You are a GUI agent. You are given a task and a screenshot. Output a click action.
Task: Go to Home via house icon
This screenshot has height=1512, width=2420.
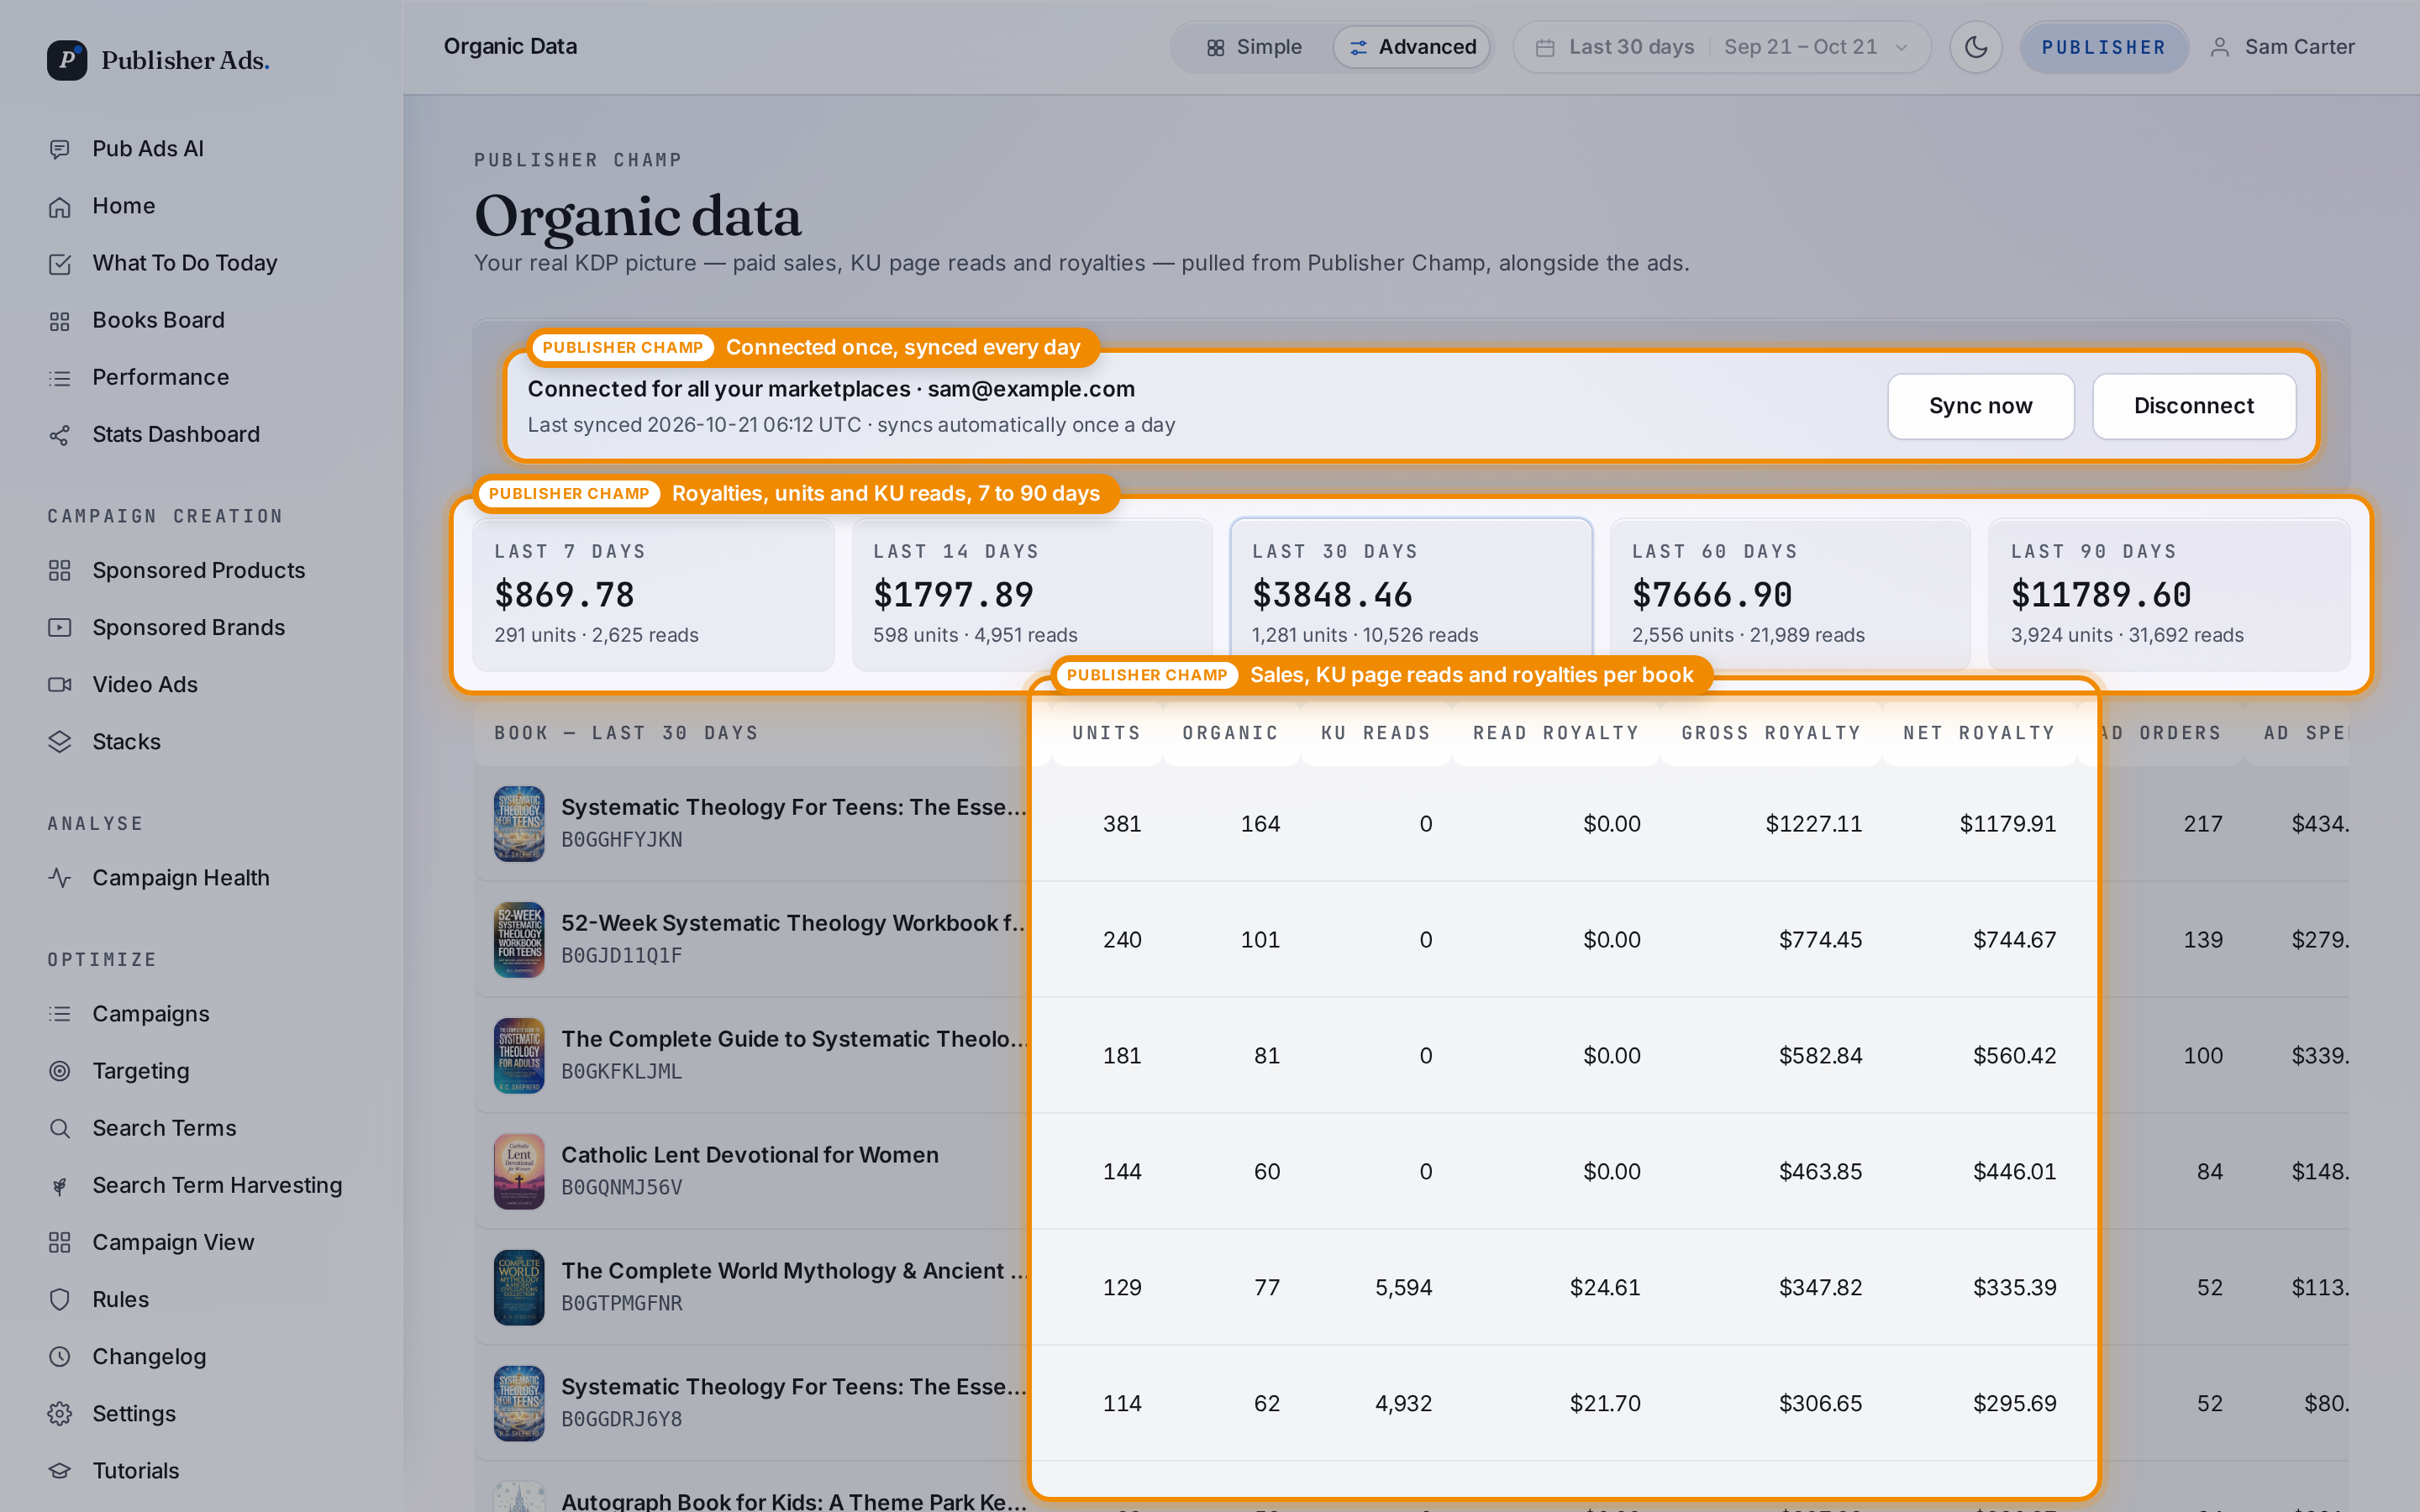pos(60,206)
